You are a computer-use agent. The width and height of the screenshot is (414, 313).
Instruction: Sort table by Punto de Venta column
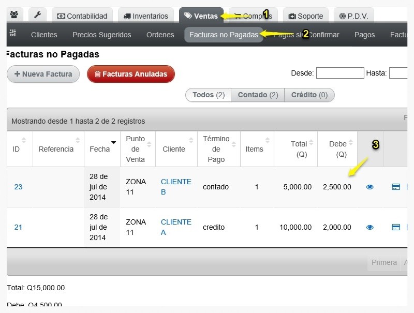(138, 149)
